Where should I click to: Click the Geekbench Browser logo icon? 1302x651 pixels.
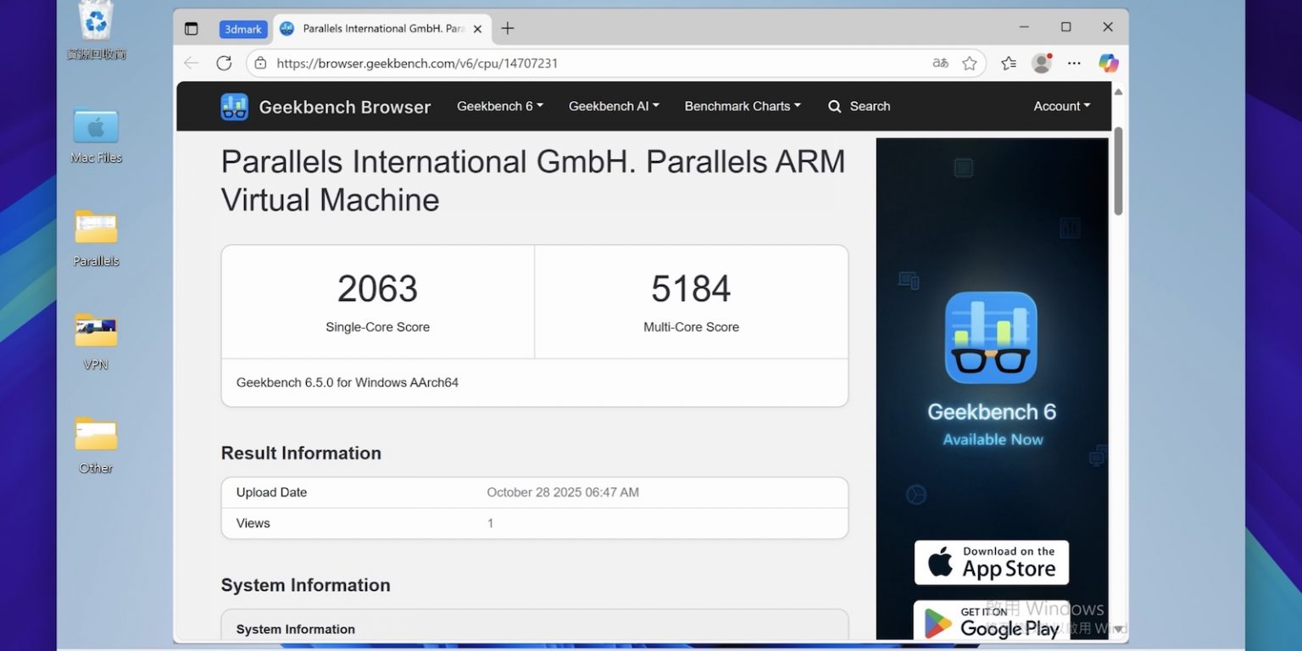tap(234, 107)
